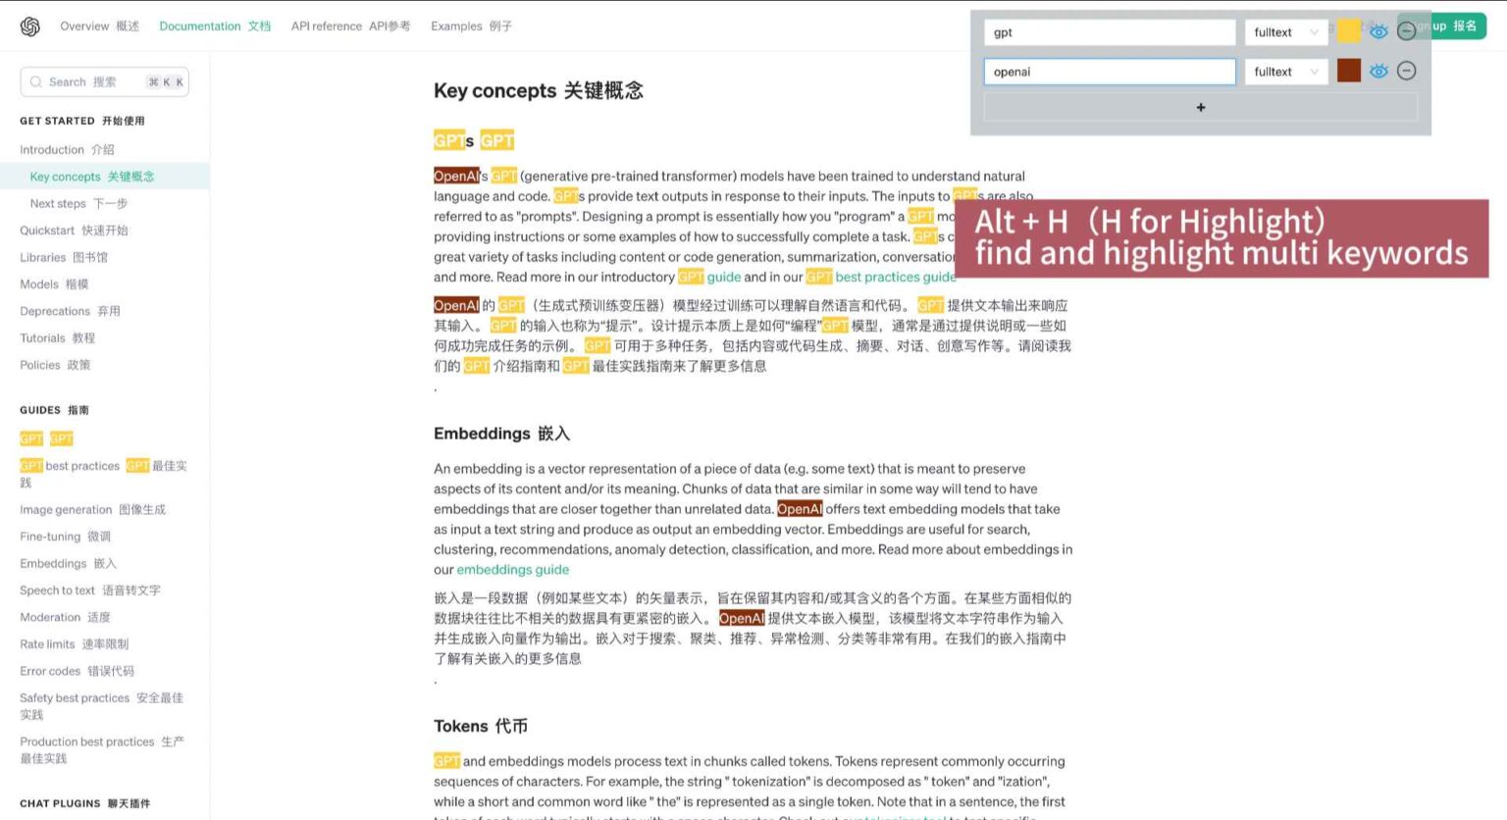Open Speech to text 语音转文字 guide
1507x820 pixels.
(x=90, y=590)
